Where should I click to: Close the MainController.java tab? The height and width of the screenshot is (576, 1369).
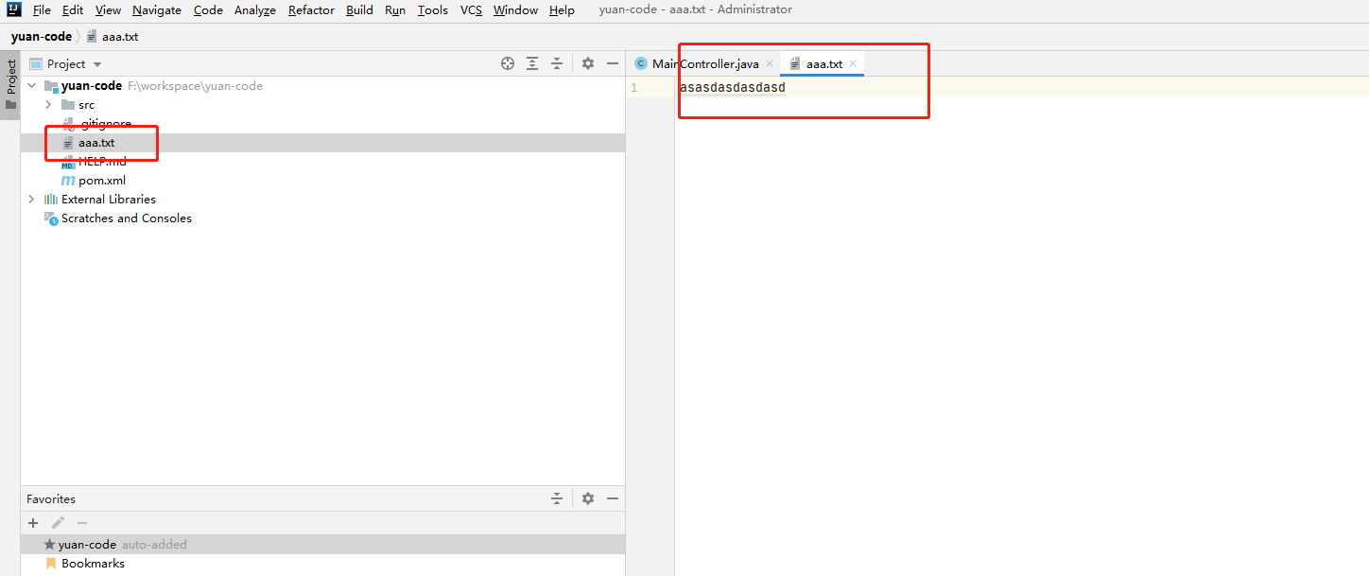pos(770,63)
